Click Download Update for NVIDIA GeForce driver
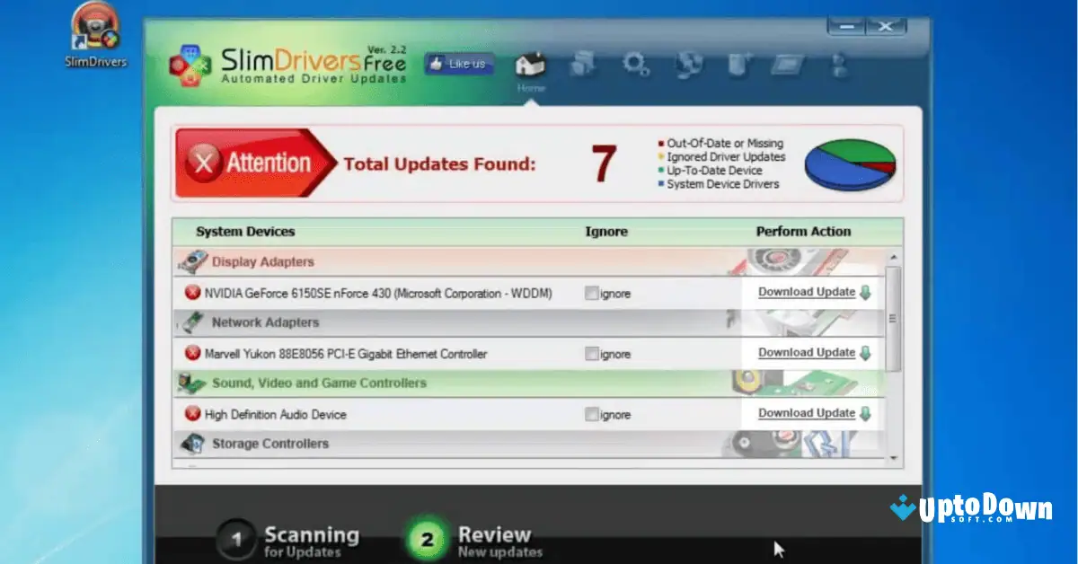Viewport: 1078px width, 564px height. click(807, 292)
